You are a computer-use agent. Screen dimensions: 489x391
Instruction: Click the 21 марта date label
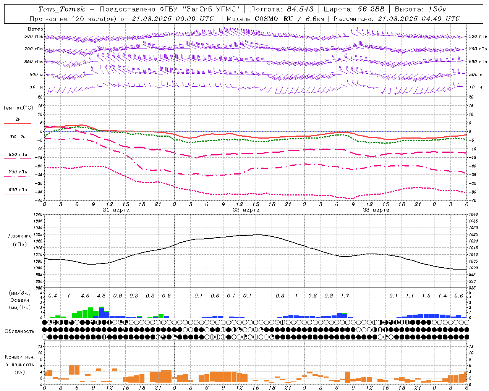[116, 210]
